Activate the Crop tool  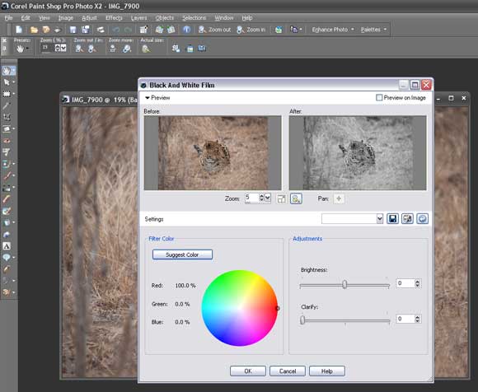click(x=7, y=117)
